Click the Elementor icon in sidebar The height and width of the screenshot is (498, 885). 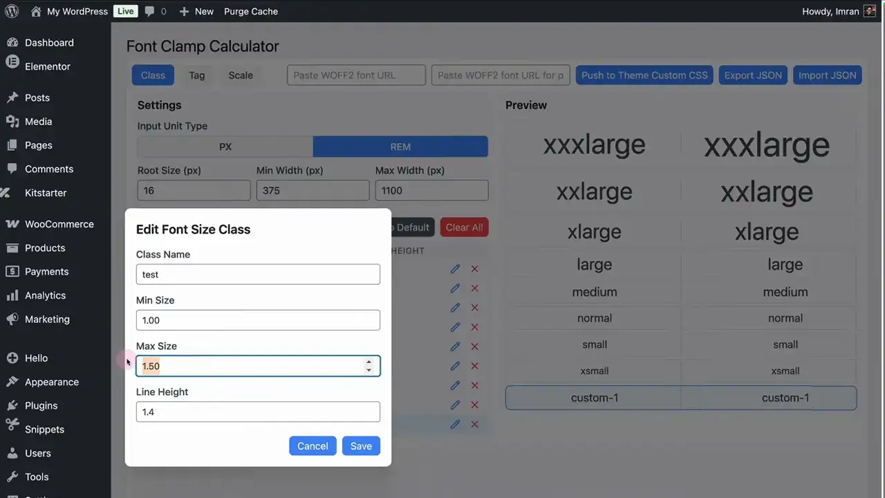tap(12, 66)
